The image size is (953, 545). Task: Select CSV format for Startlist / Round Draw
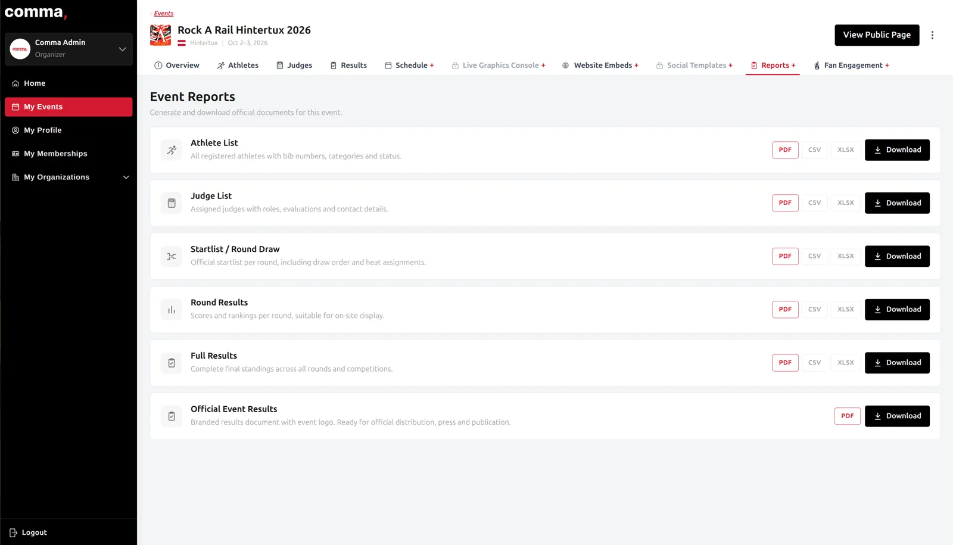point(814,256)
